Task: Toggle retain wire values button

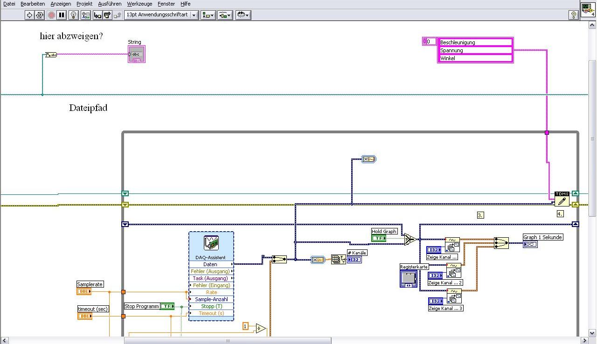Action: [86, 15]
